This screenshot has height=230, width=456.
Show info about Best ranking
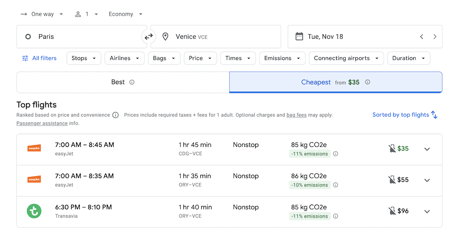[132, 82]
